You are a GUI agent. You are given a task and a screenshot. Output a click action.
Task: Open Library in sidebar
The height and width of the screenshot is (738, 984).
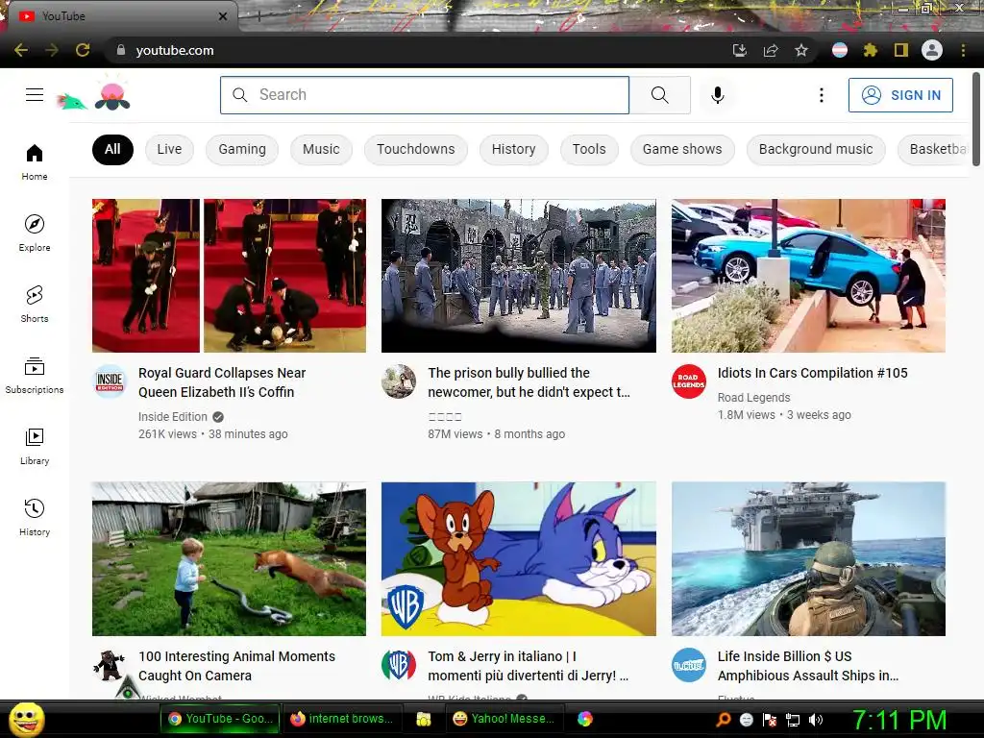35,446
